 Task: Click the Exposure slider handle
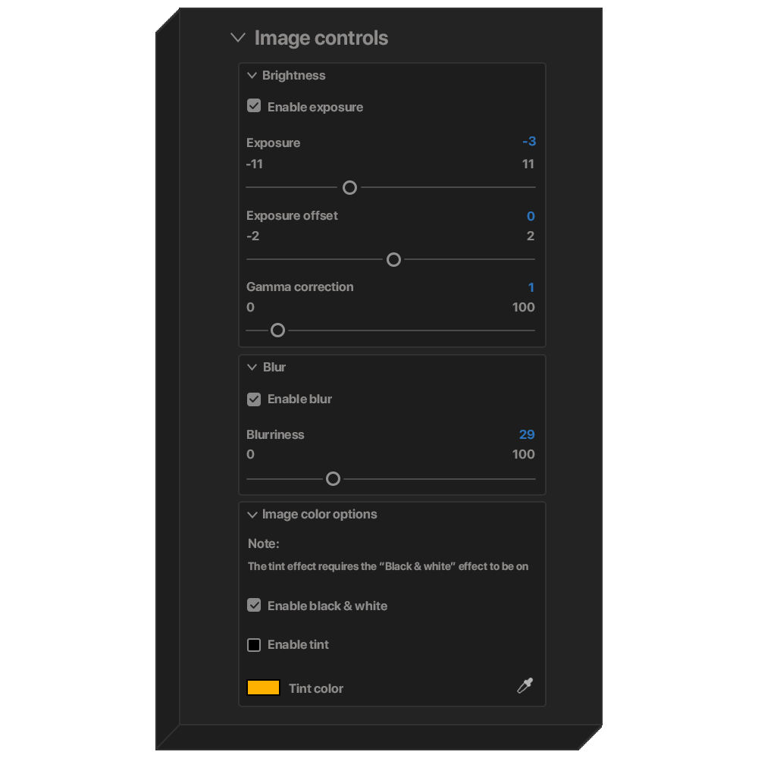(x=349, y=187)
